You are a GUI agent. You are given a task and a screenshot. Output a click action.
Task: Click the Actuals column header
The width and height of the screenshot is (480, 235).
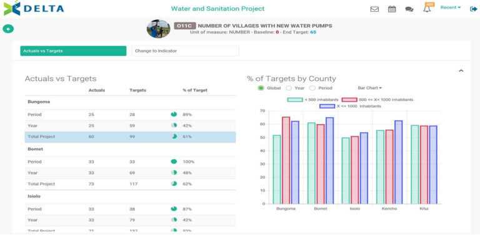click(97, 90)
